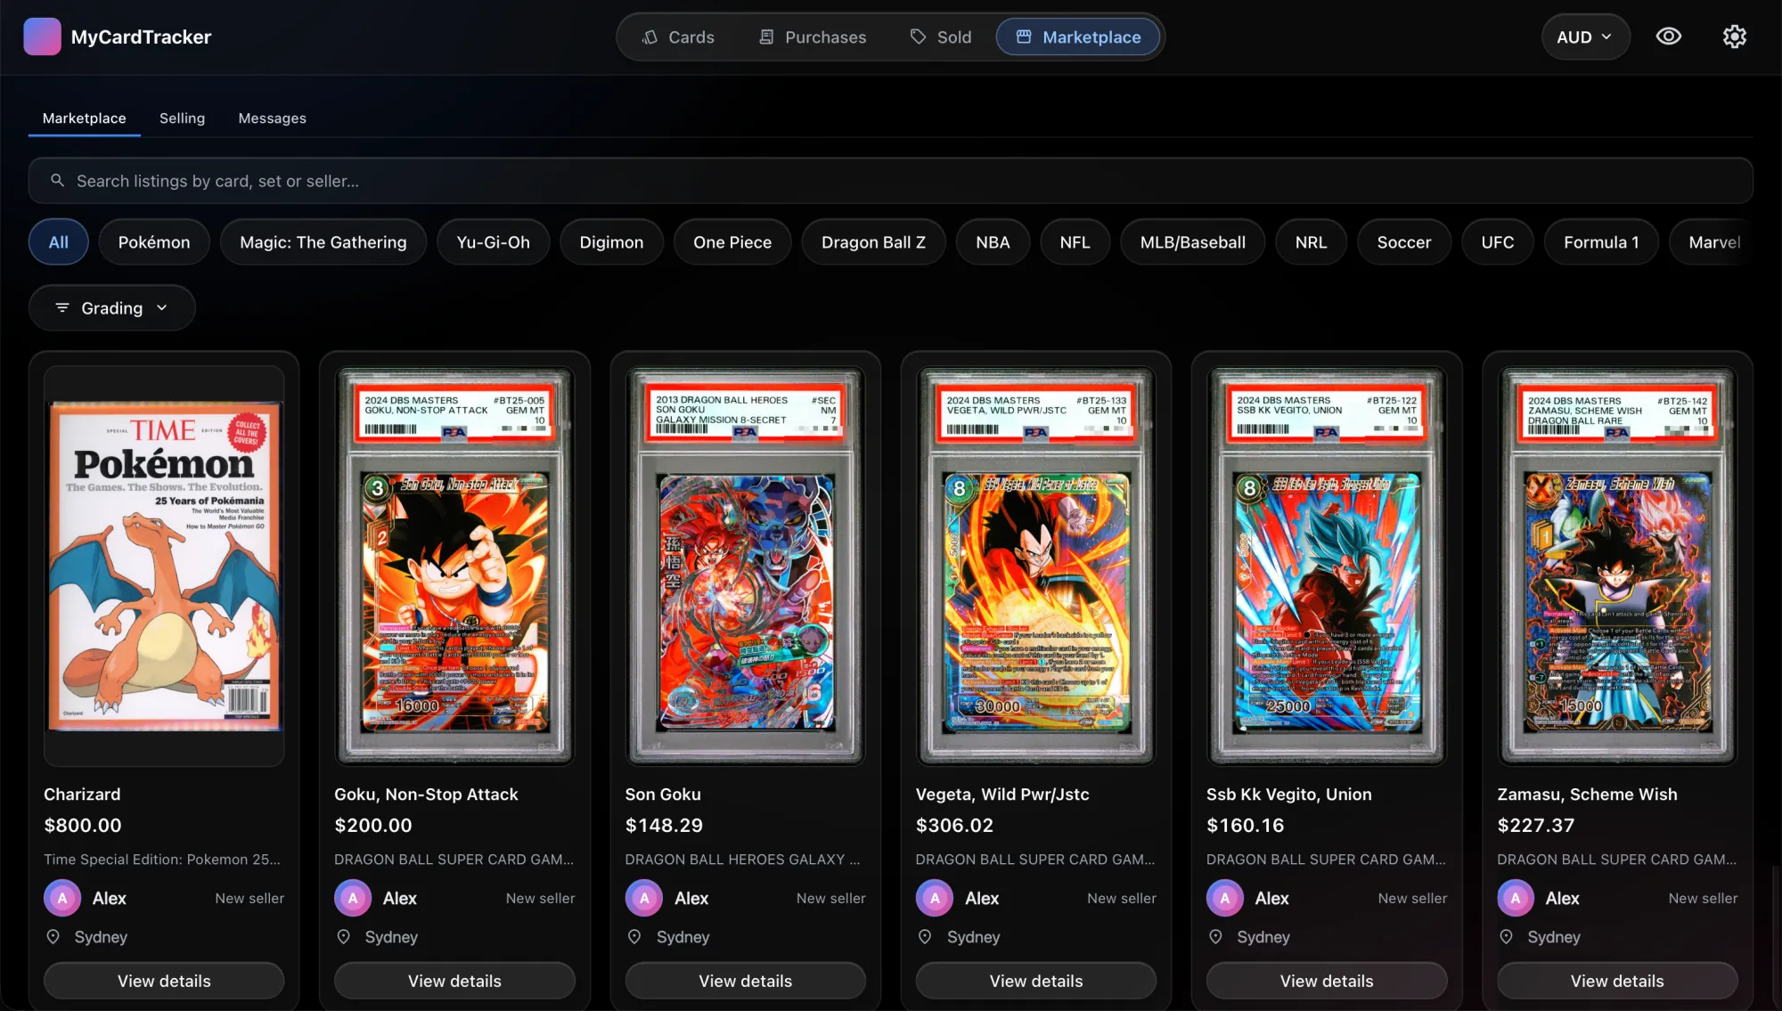Click Alex's avatar on Vegeta listing

[x=935, y=898]
